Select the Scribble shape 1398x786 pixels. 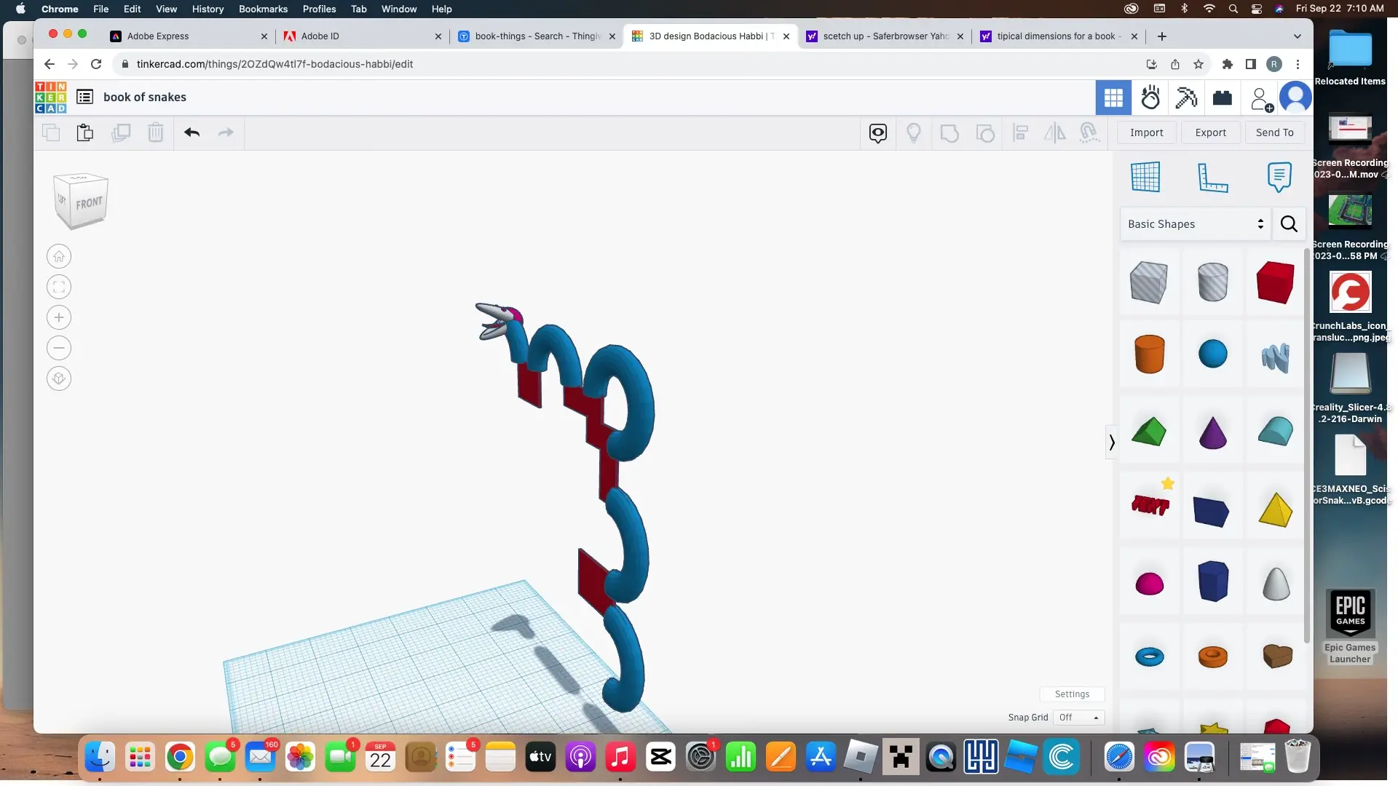tap(1276, 357)
